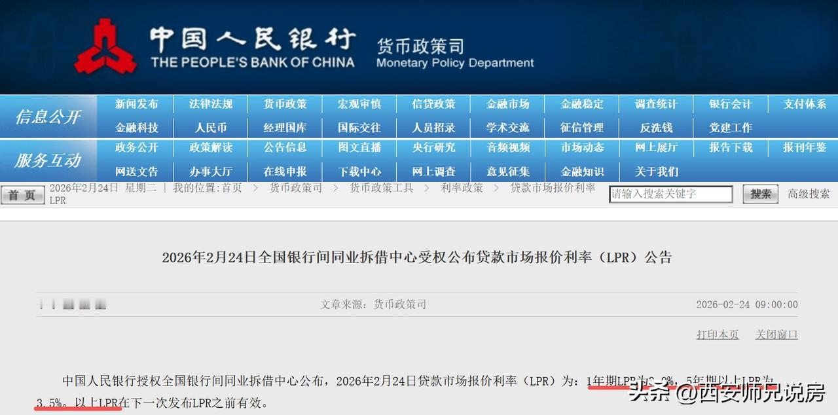Open the 货币政策 monetary policy menu
The width and height of the screenshot is (838, 415).
[284, 103]
